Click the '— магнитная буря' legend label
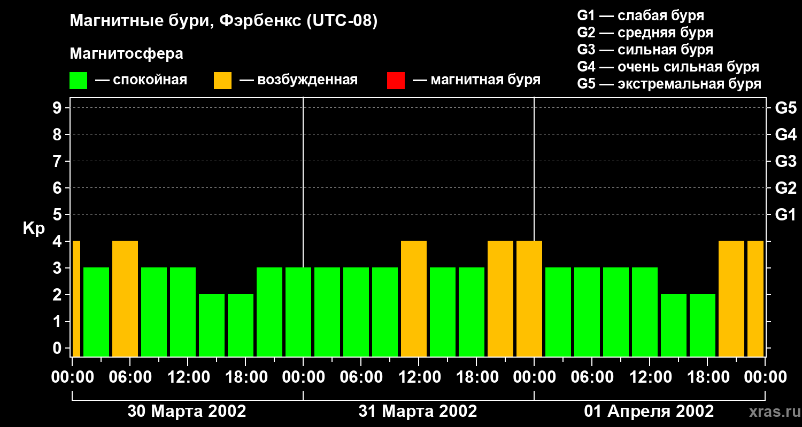802x427 pixels. (x=476, y=80)
